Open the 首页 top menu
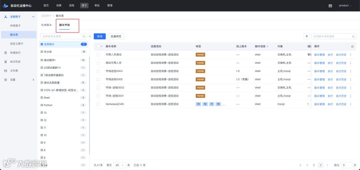The width and height of the screenshot is (360, 170). pos(46,6)
